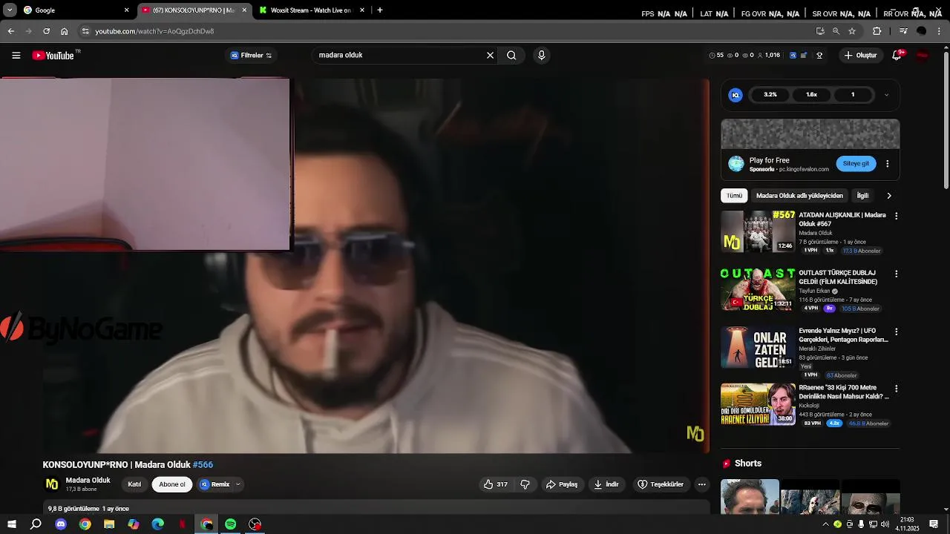The image size is (950, 534).
Task: Open the browser home page button
Action: [x=65, y=31]
